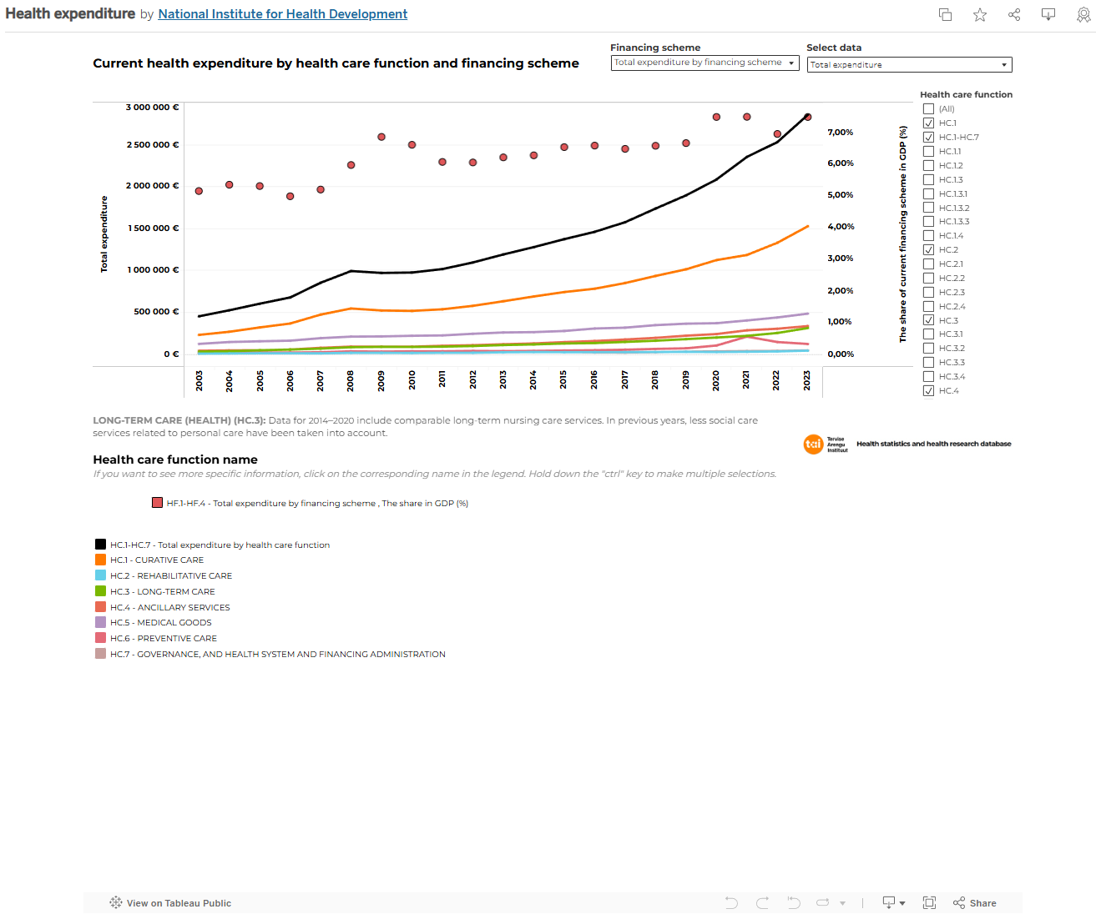Redo the last dashboard action
The image size is (1096, 914).
point(762,902)
